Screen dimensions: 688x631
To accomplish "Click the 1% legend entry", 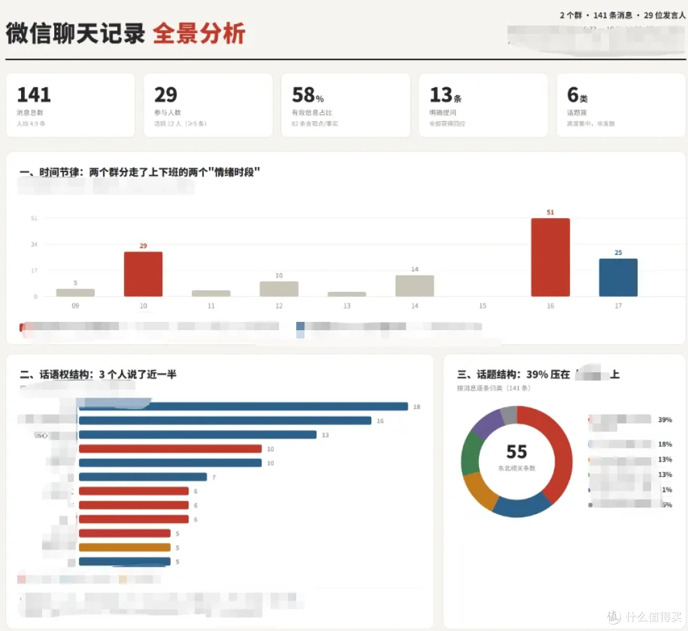I will pyautogui.click(x=631, y=490).
